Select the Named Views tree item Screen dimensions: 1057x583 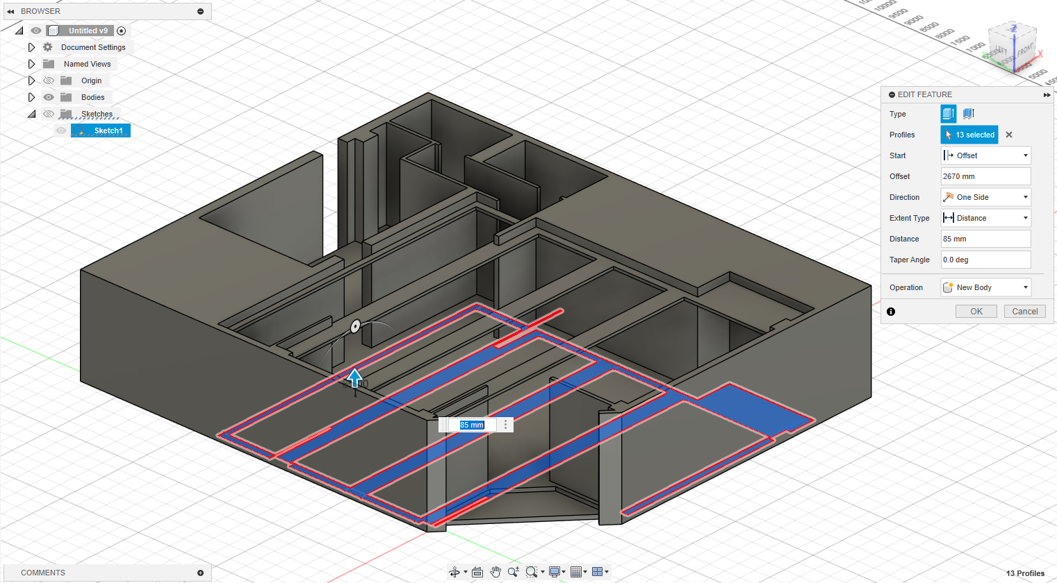coord(88,64)
